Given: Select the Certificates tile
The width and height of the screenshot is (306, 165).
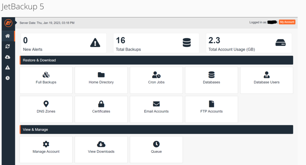Looking at the screenshot, I should [x=101, y=109].
